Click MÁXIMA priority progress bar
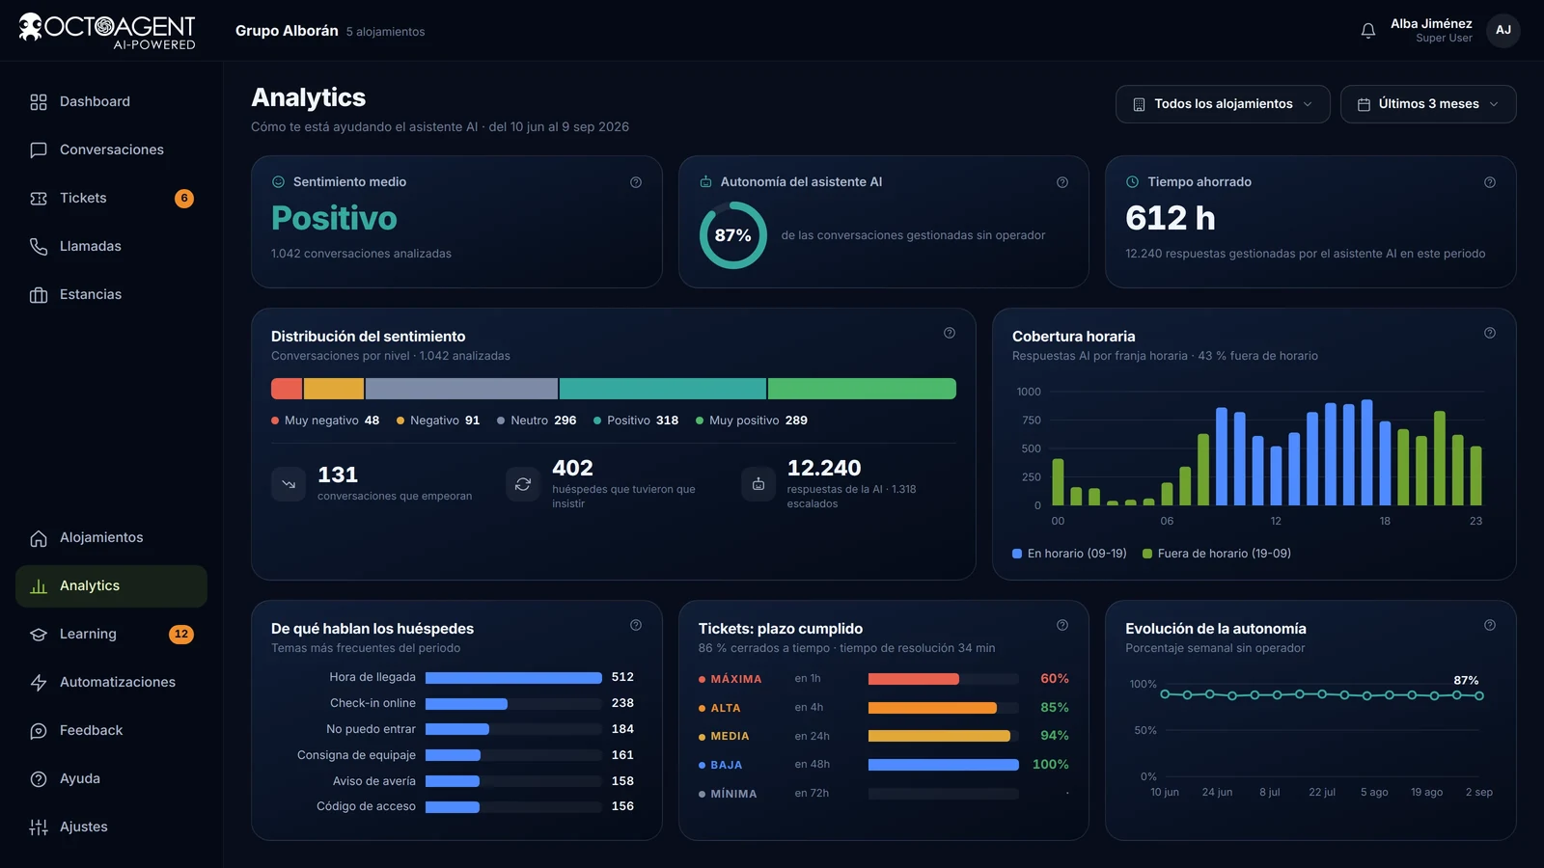Viewport: 1544px width, 868px height. coord(943,679)
